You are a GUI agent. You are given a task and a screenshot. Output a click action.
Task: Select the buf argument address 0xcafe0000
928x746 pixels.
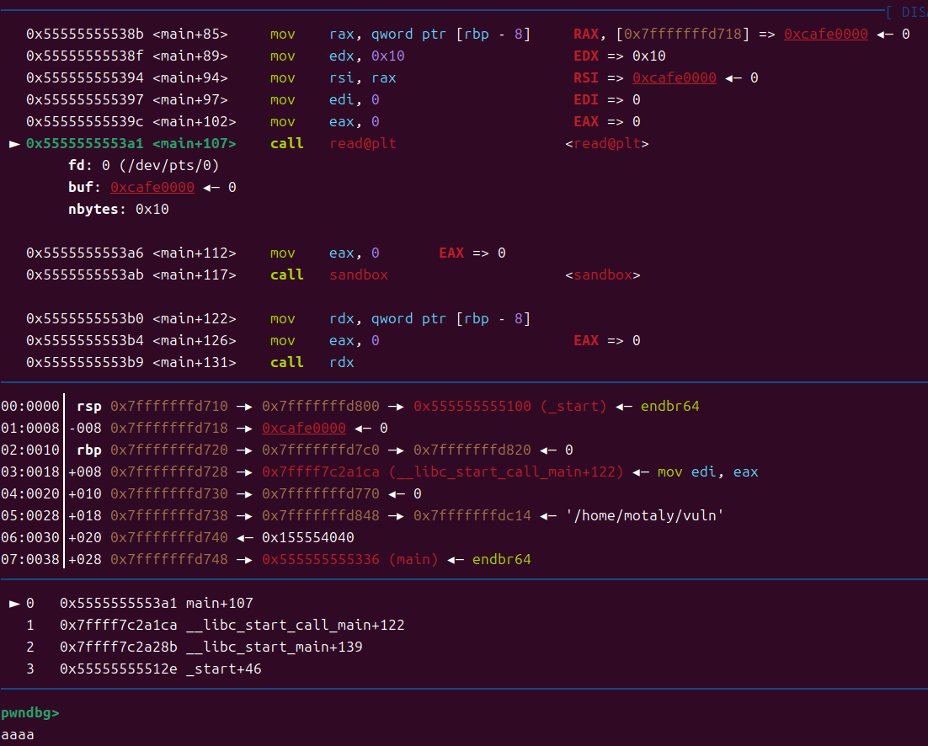[152, 188]
